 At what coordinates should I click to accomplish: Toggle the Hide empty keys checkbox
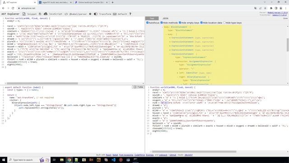(x=180, y=23)
